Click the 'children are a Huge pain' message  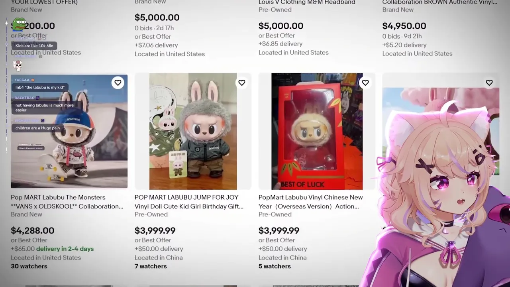point(37,128)
